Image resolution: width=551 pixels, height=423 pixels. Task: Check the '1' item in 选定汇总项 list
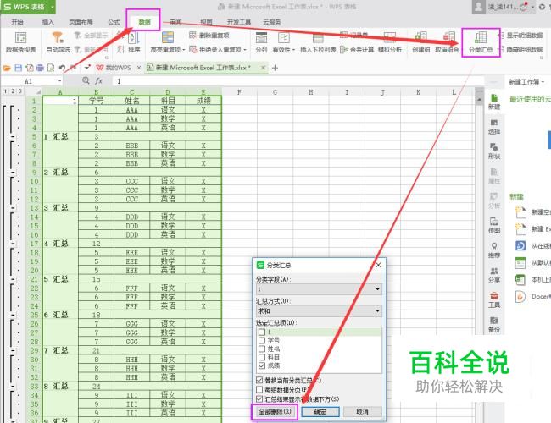click(261, 332)
